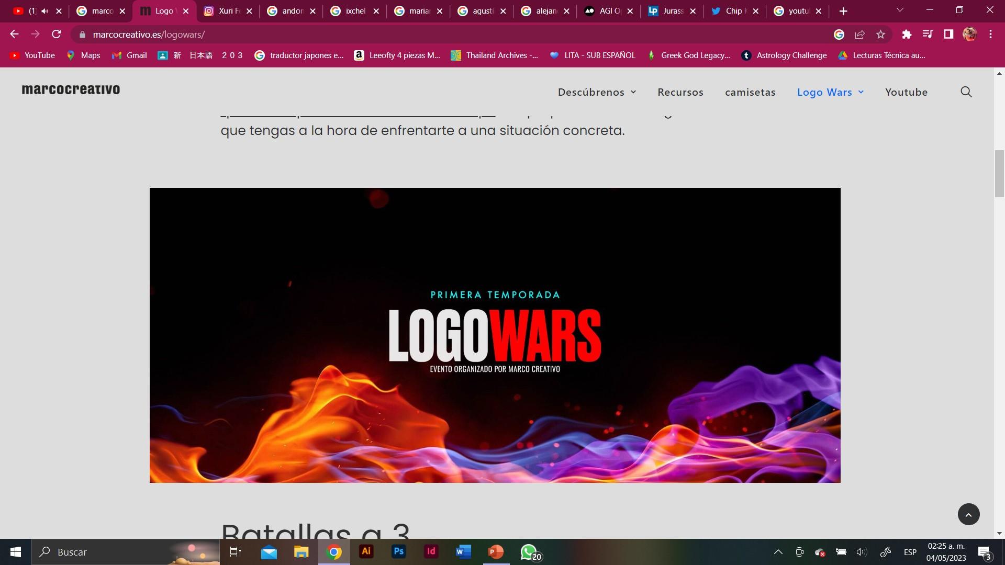This screenshot has width=1005, height=565.
Task: Click the scroll-to-top arrow button
Action: tap(968, 515)
